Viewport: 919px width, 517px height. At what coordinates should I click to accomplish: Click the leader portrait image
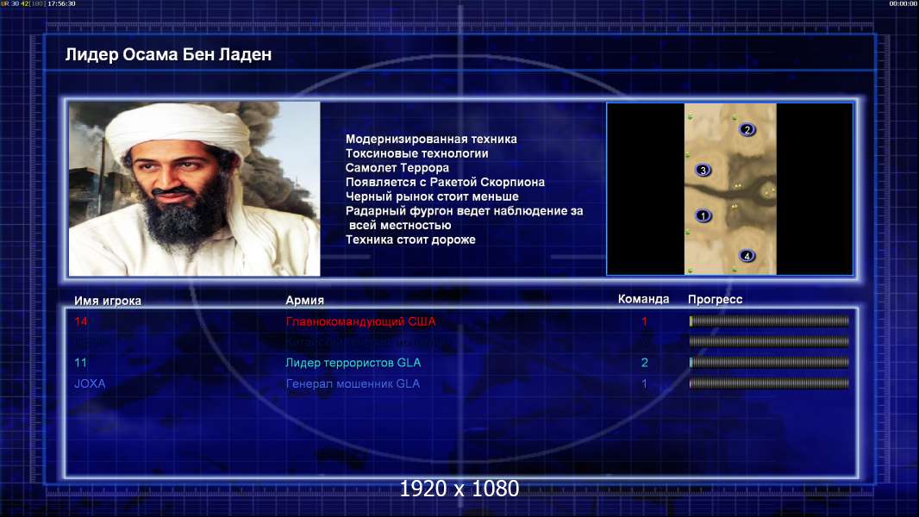point(195,189)
